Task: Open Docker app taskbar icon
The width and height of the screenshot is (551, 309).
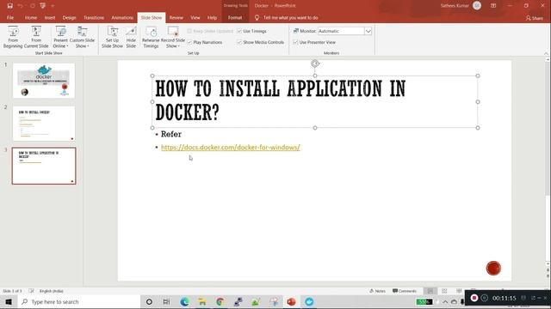Action: (x=309, y=301)
